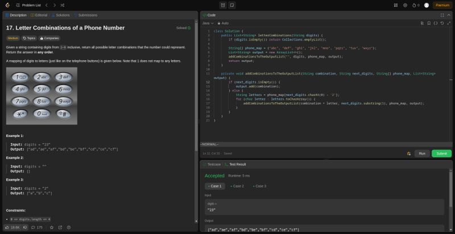
Task: Open the debugger icon in top bar
Action: (x=223, y=5)
